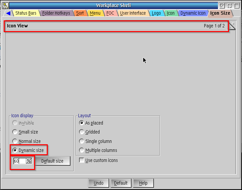Click the Default size button
242x190 pixels.
pyautogui.click(x=52, y=161)
